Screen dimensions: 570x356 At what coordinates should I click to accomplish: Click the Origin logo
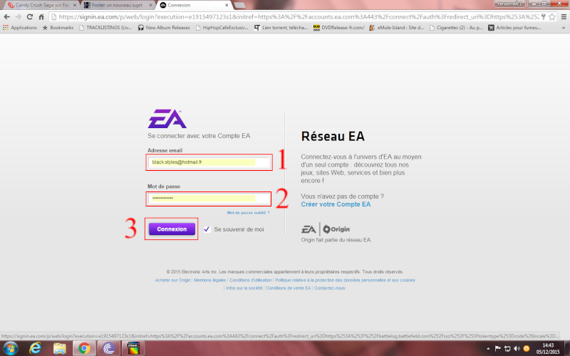point(336,229)
